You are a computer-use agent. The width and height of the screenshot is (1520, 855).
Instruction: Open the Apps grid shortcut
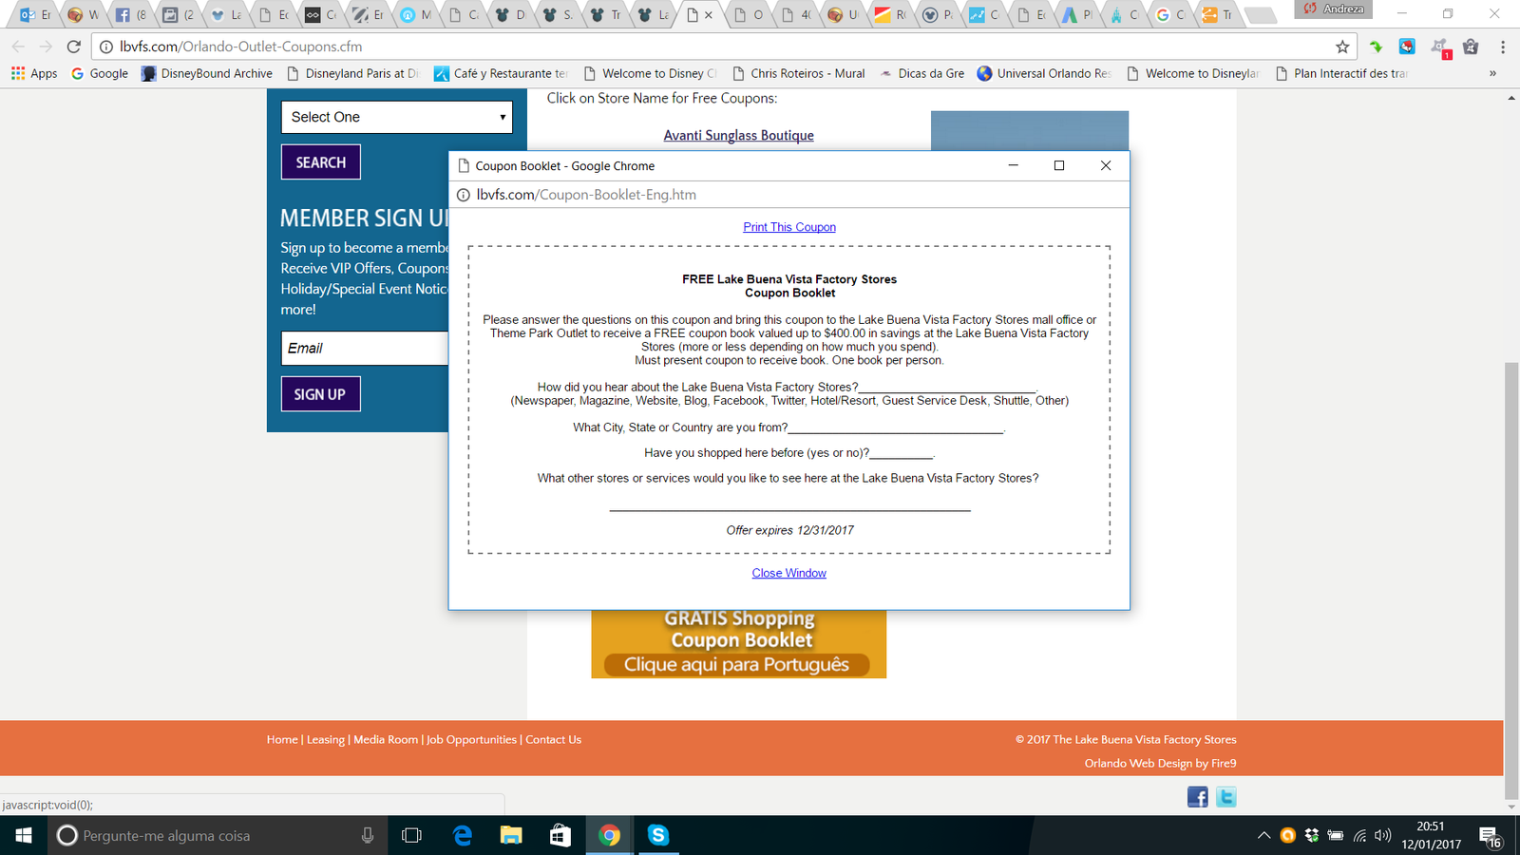coord(34,73)
